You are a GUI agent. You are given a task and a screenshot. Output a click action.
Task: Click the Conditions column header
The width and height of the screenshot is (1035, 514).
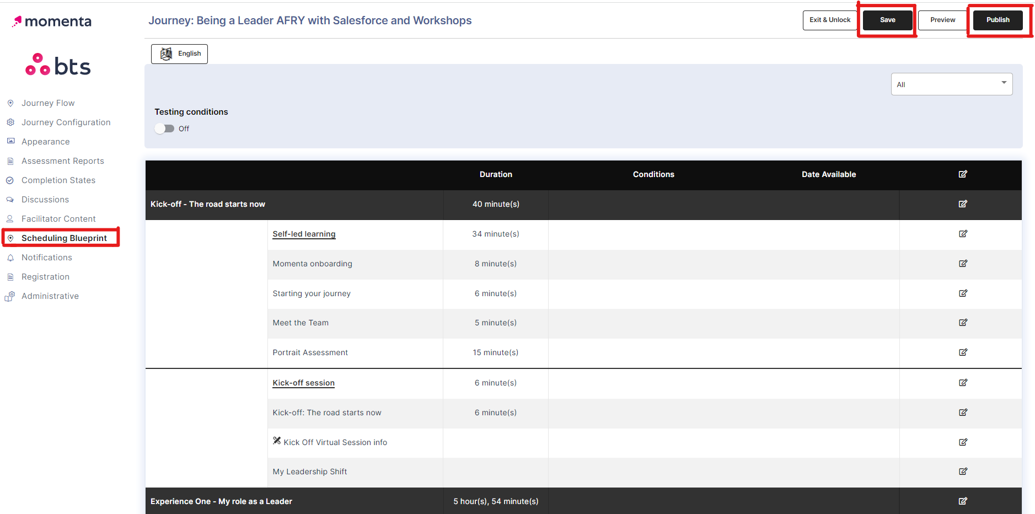click(x=653, y=174)
